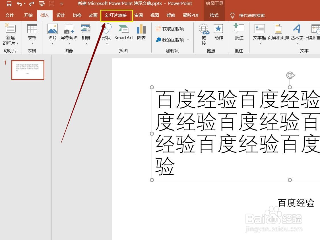The image size is (320, 240).
Task: Click the 新建幻灯片 icon
Action: tap(10, 28)
